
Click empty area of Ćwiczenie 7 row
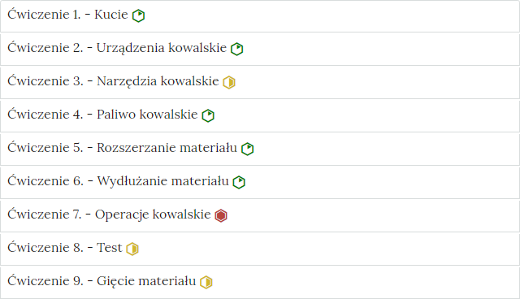point(371,215)
